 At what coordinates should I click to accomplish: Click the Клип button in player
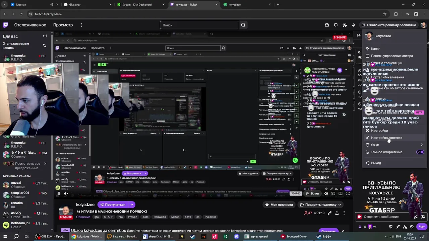pos(312,193)
